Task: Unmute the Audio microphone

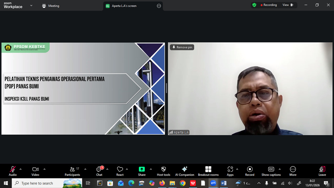Action: [x=13, y=171]
